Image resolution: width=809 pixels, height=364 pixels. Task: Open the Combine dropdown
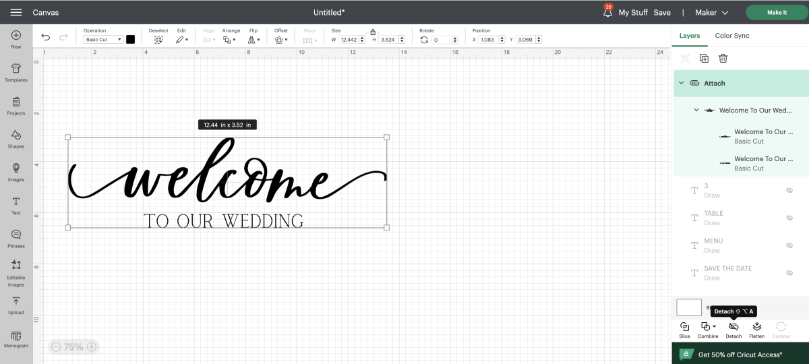pos(708,330)
